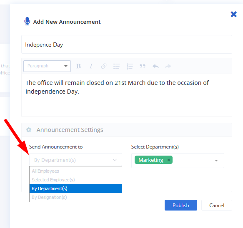
Task: Insert a link with the chain icon
Action: pos(104,66)
